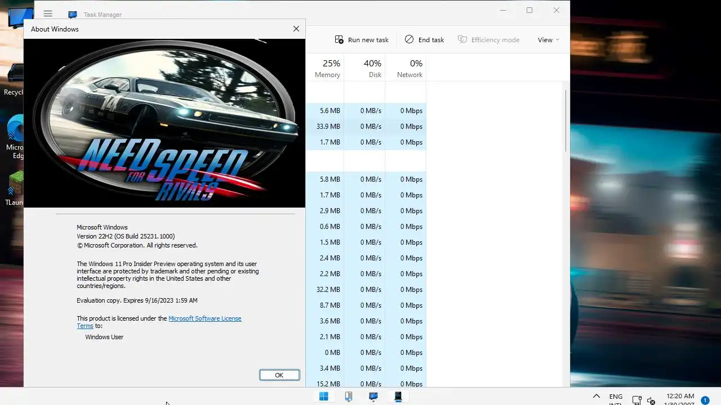Viewport: 721px width, 405px height.
Task: Click the Evaluation copy expiry text
Action: 137,300
